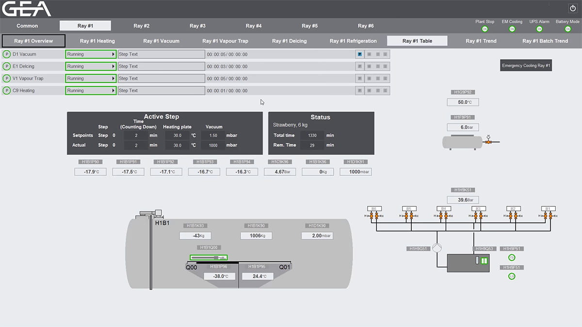Screen dimensions: 582x327
Task: Click the UPS Alarm status indicator
Action: (x=539, y=29)
